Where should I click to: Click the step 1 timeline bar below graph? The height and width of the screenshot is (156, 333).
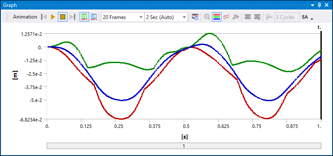[x=184, y=146]
